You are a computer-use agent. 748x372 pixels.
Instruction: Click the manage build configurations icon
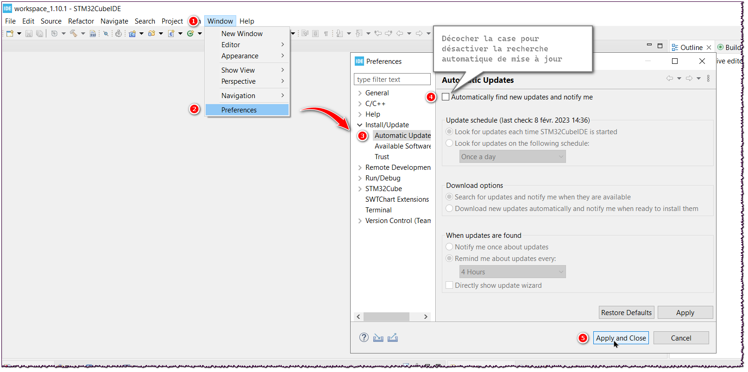coord(54,33)
